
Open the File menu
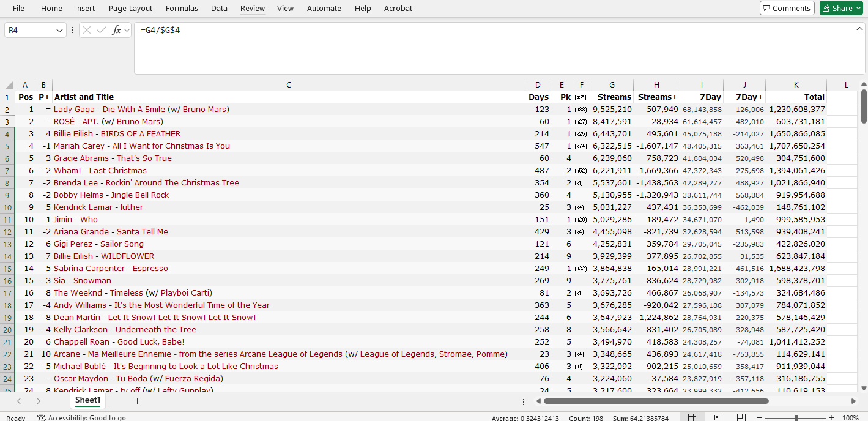[x=18, y=8]
